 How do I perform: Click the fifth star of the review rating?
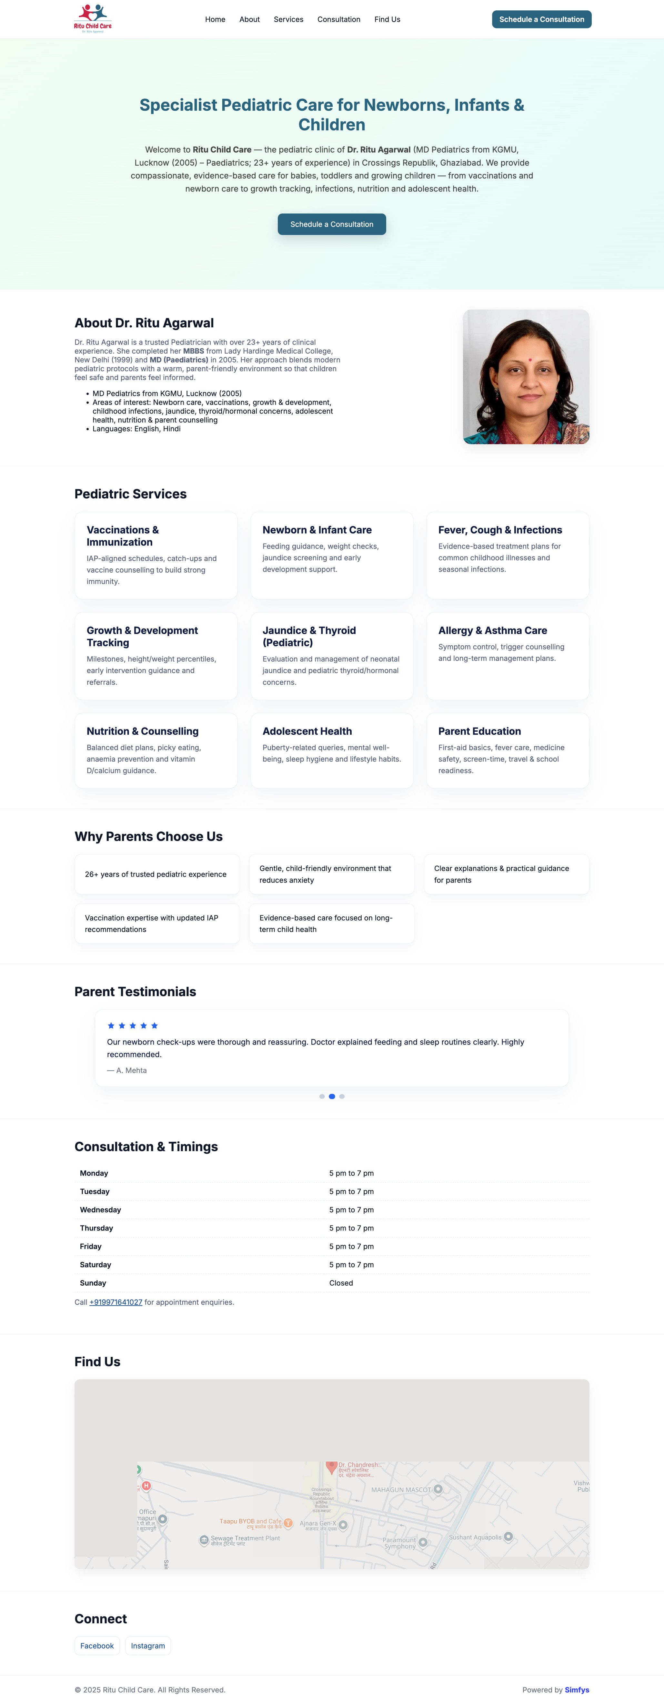[154, 1025]
